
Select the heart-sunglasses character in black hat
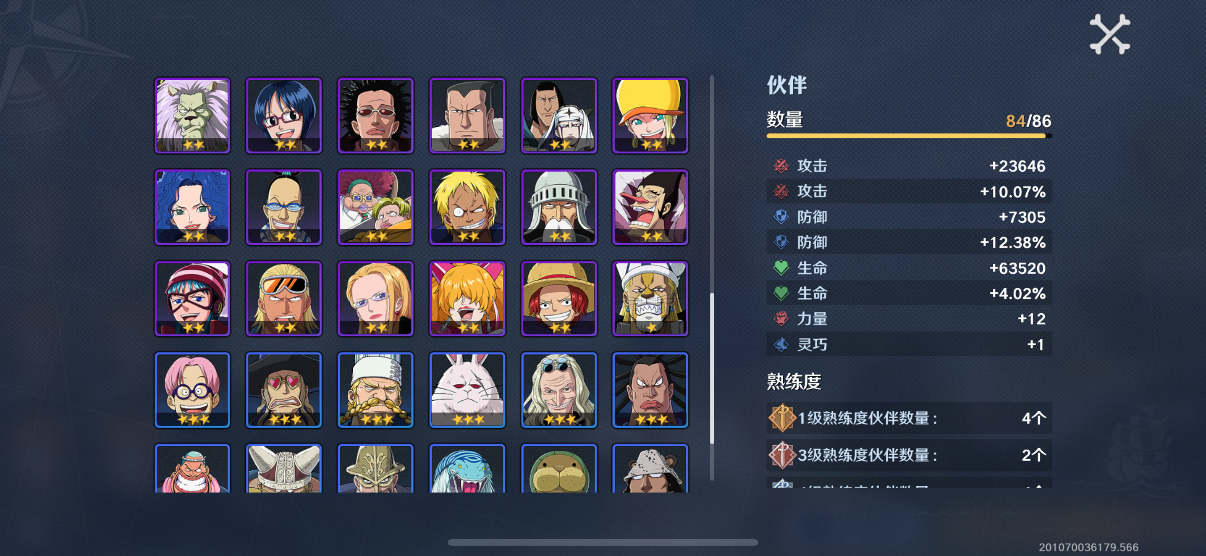(x=284, y=390)
